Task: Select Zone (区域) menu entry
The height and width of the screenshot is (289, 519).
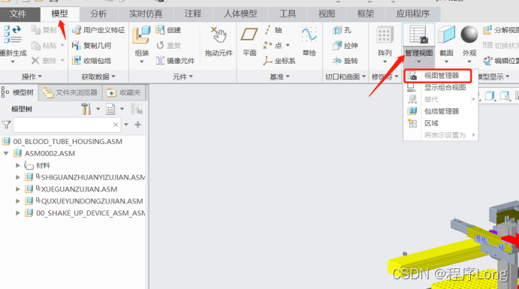Action: point(441,123)
